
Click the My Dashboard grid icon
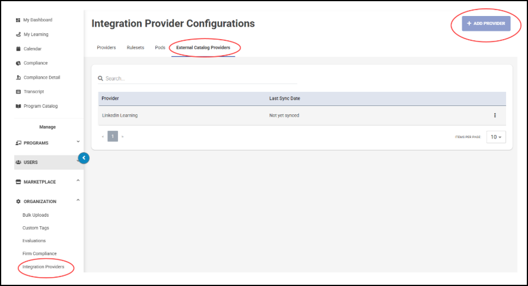tap(18, 20)
